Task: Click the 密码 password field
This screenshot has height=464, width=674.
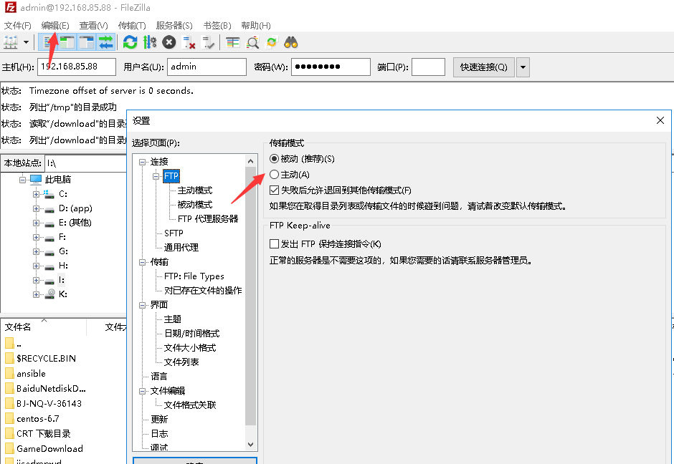Action: click(x=331, y=67)
